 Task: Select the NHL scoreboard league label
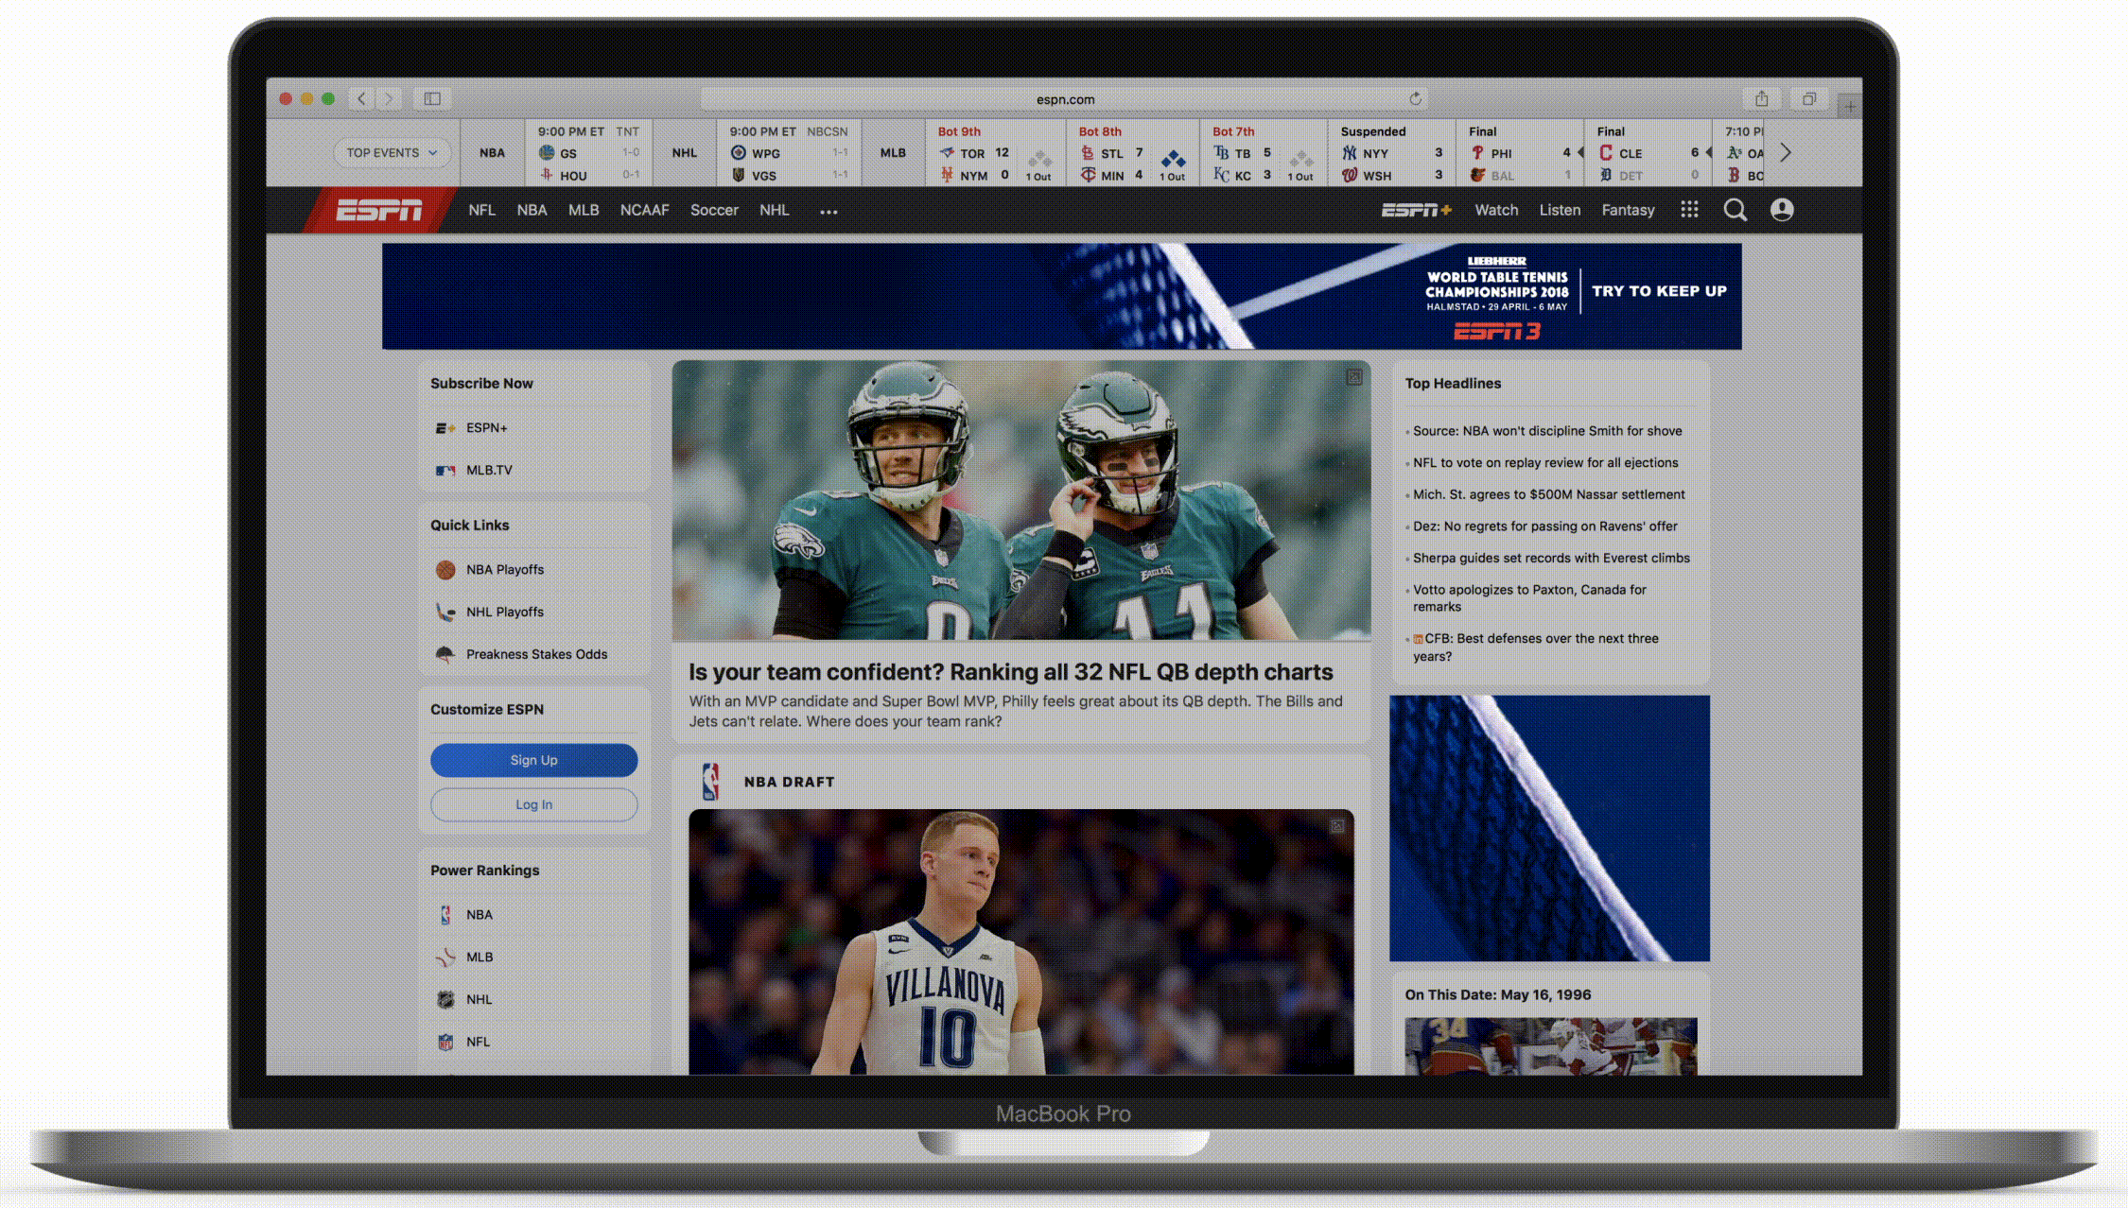tap(685, 153)
